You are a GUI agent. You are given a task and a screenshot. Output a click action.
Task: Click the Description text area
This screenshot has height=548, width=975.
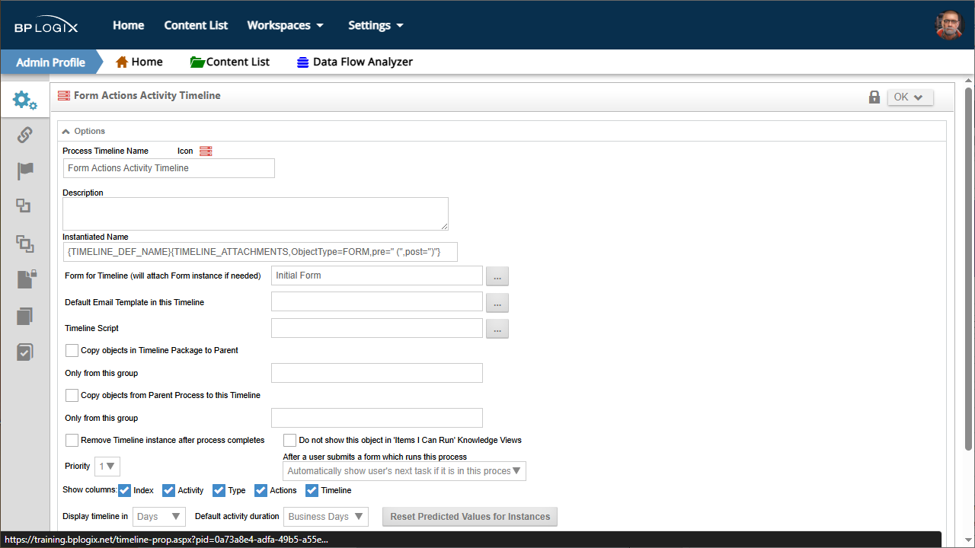click(256, 214)
